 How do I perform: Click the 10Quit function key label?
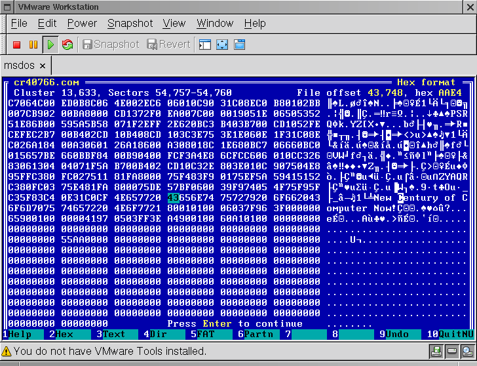tap(450, 335)
